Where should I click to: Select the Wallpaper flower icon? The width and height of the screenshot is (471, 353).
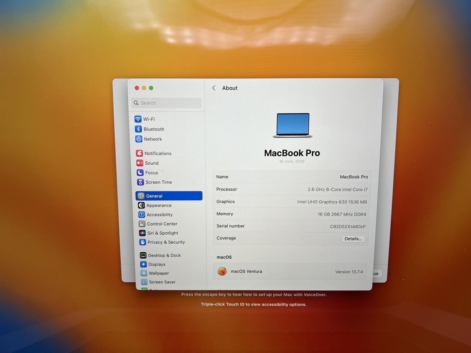(x=144, y=273)
